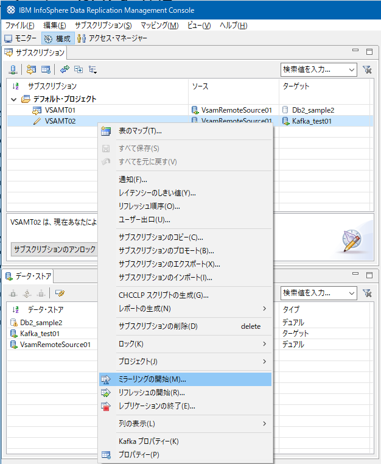Viewport: 381px width, 464px height.
Task: Click the 表のマップ menu icon
Action: [106, 131]
